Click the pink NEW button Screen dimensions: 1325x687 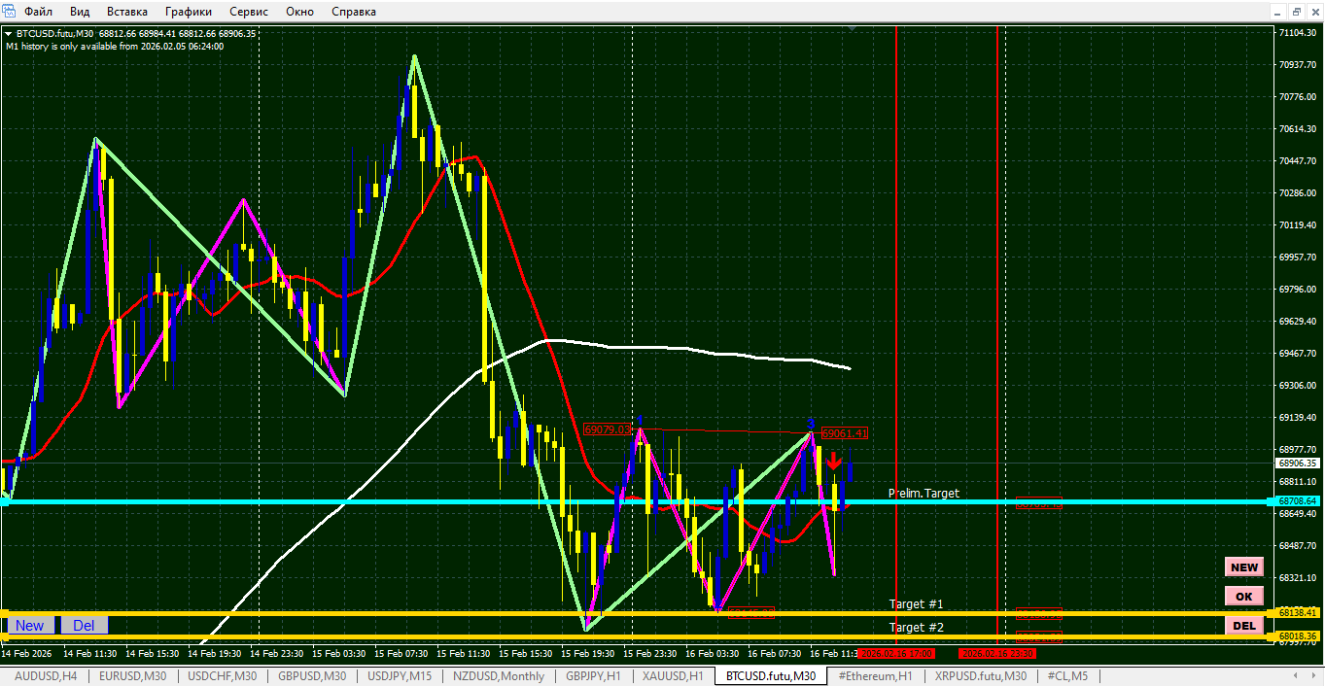coord(1244,567)
